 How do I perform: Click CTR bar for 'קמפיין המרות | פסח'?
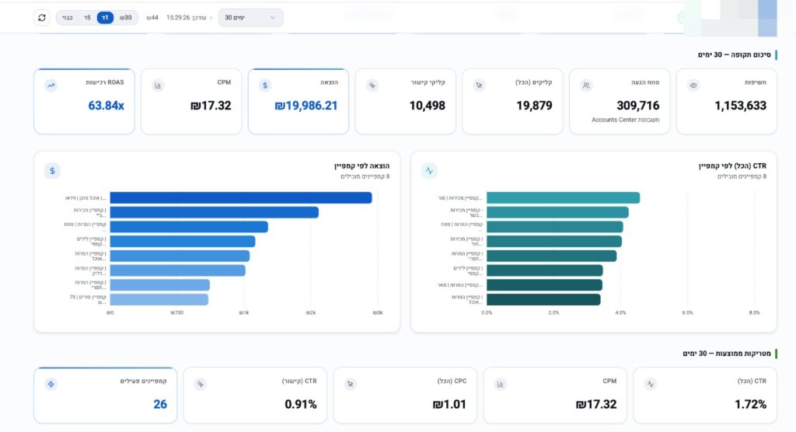coord(555,227)
